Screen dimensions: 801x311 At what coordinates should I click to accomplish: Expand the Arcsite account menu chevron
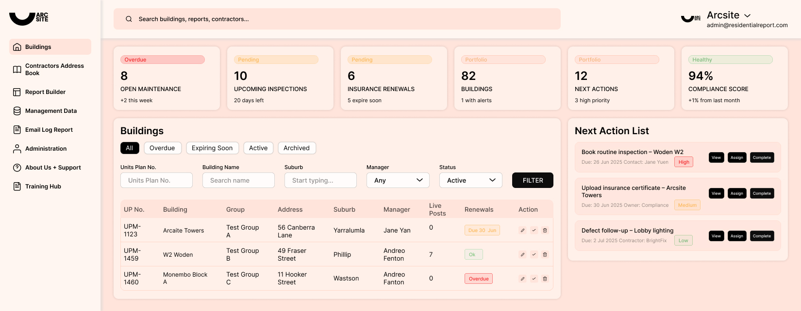[748, 16]
